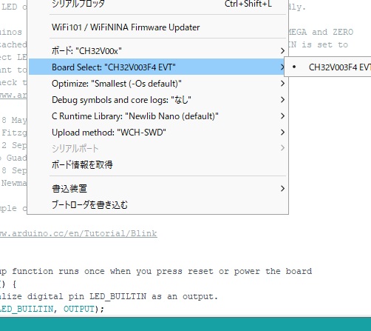Click the シリアルプロッタ menu item

(x=157, y=4)
